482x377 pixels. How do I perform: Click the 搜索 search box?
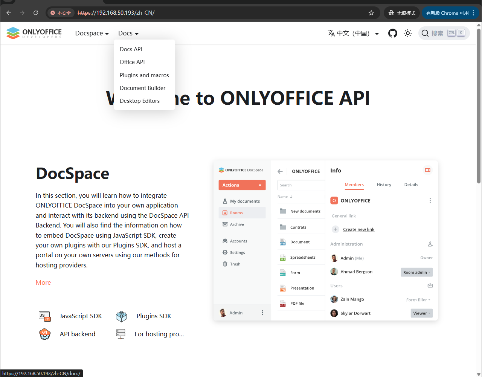(x=444, y=33)
